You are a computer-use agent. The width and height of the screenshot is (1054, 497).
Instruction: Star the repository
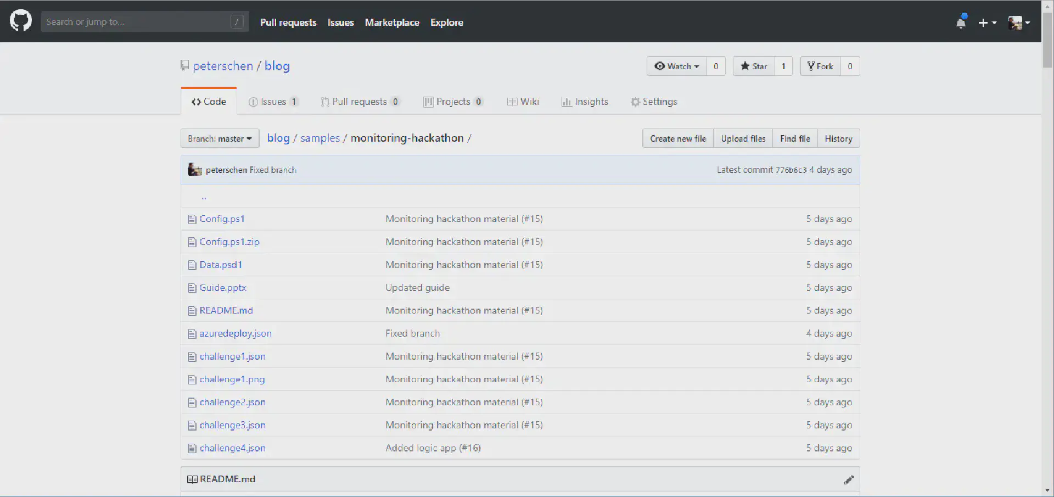(754, 66)
